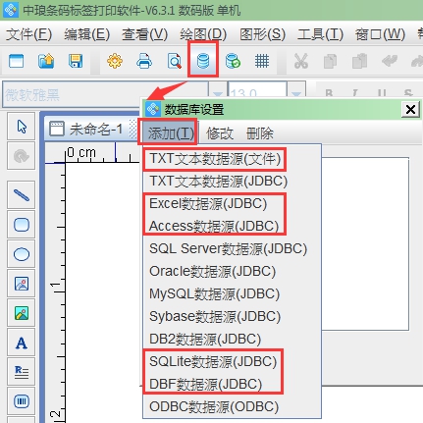Click the save floppy disk icon

tap(76, 61)
